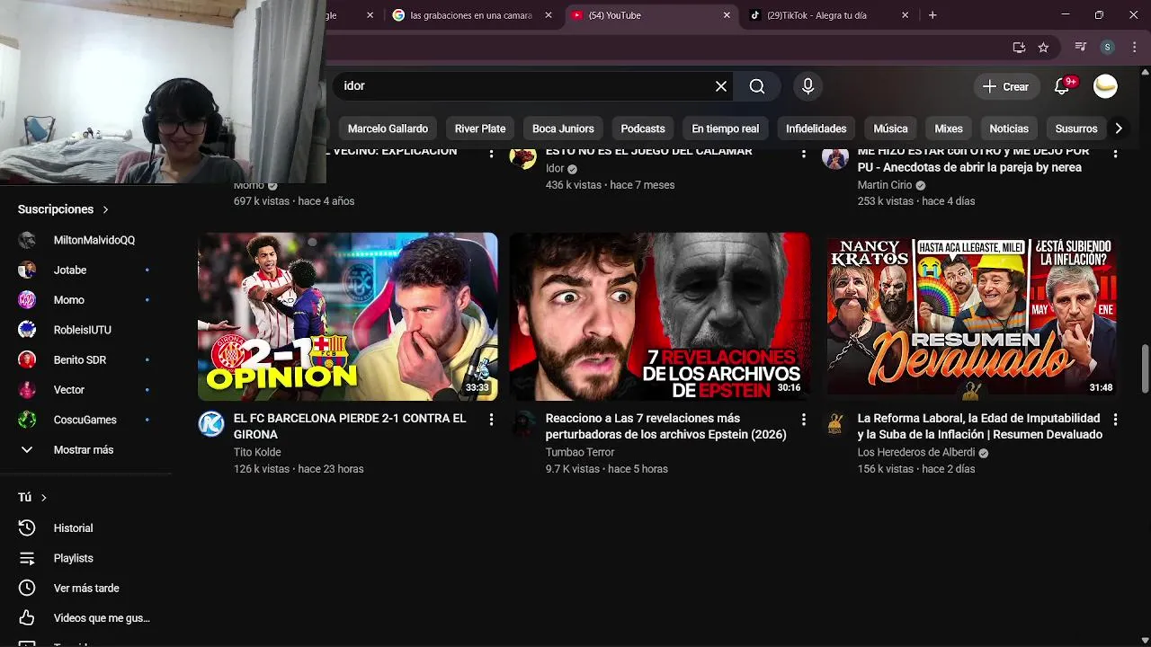Open CoscuGames subscription
This screenshot has width=1151, height=647.
point(85,420)
